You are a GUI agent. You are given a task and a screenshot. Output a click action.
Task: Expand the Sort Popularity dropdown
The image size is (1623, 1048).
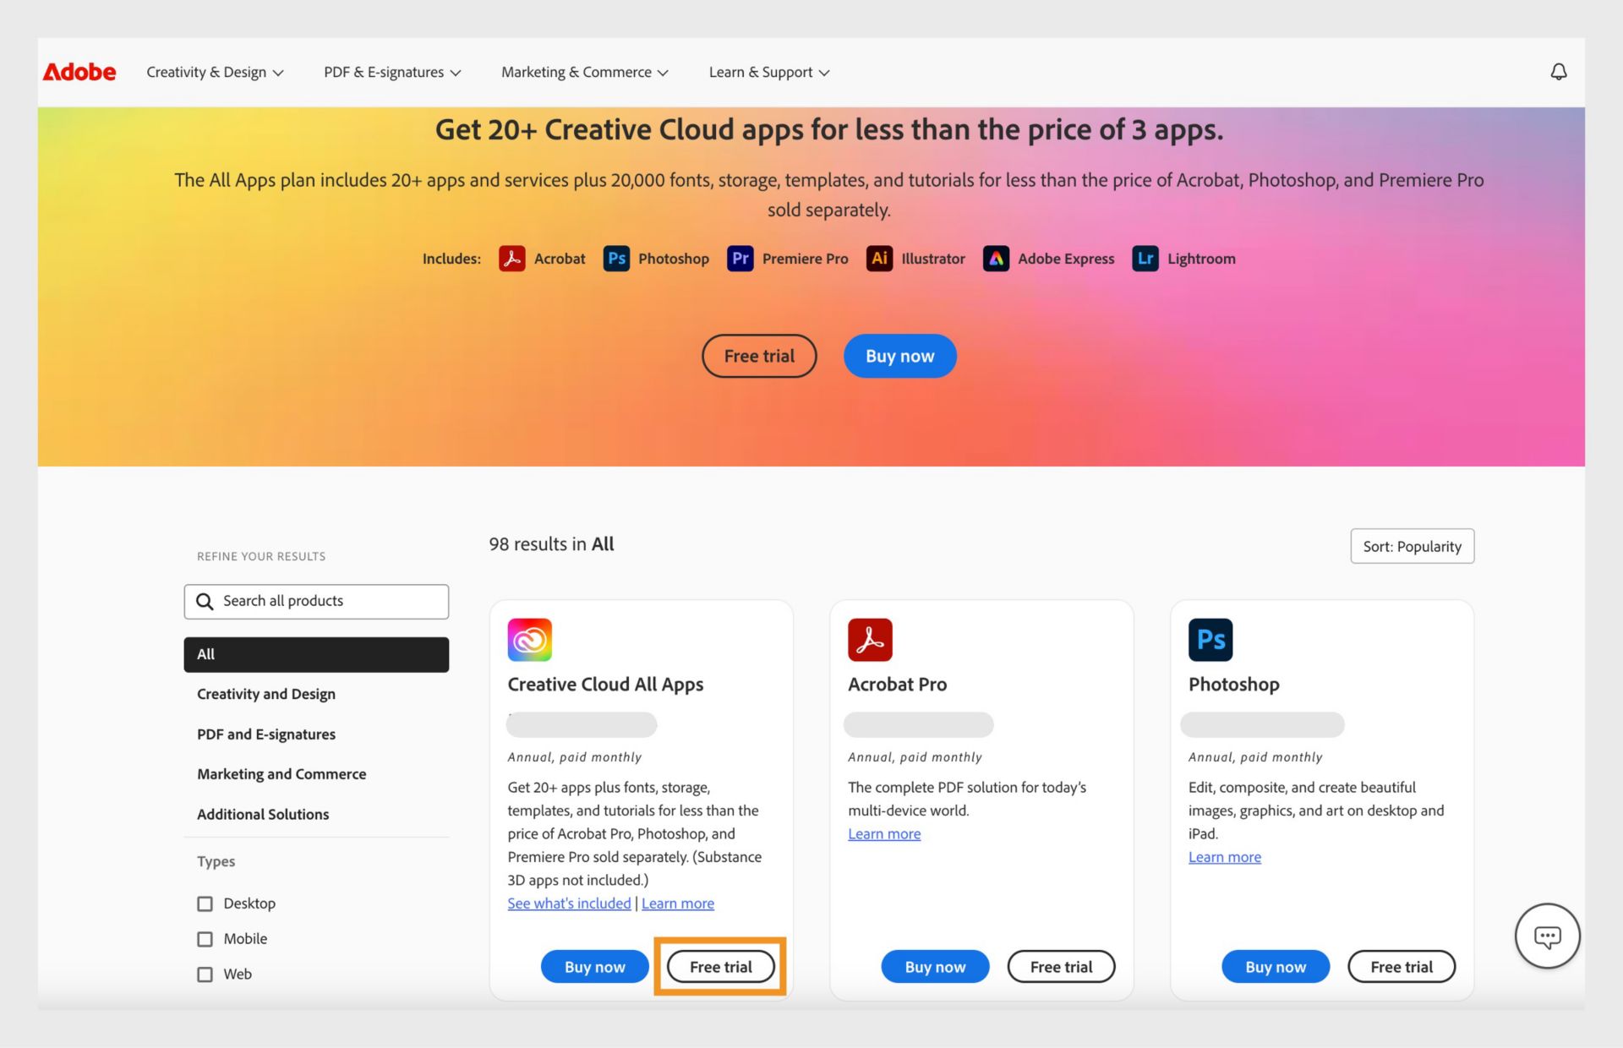click(x=1413, y=545)
